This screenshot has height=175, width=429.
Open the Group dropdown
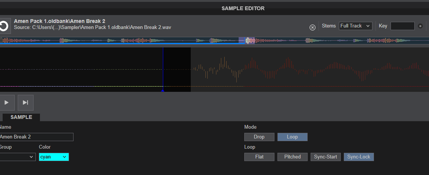(x=17, y=157)
